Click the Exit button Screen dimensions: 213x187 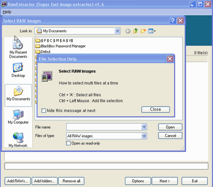pos(195,181)
